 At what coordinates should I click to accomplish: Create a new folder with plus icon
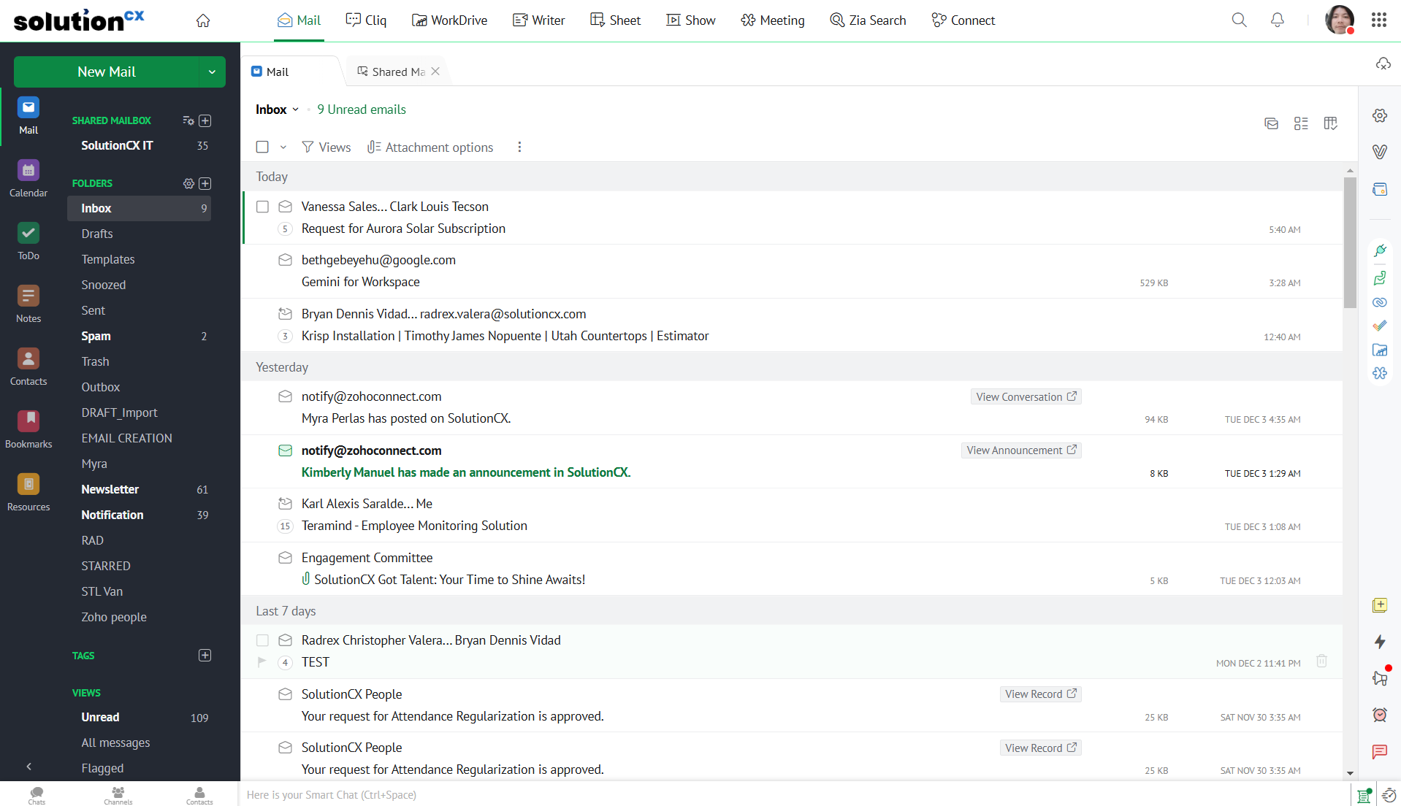click(205, 183)
